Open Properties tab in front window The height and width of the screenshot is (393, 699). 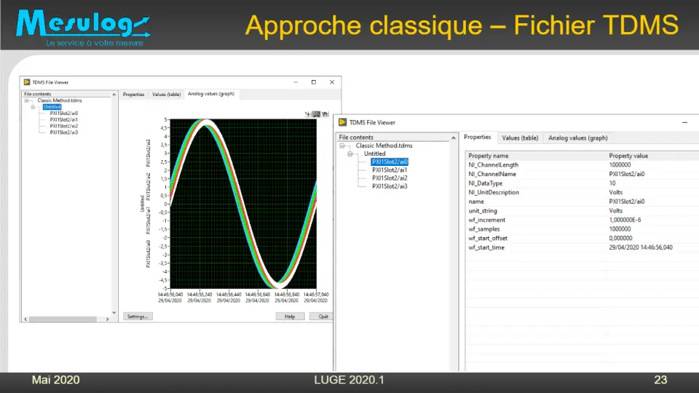pyautogui.click(x=478, y=138)
